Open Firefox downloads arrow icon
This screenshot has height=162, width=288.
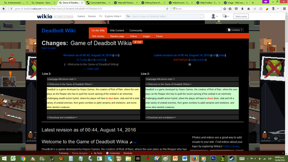242,9
